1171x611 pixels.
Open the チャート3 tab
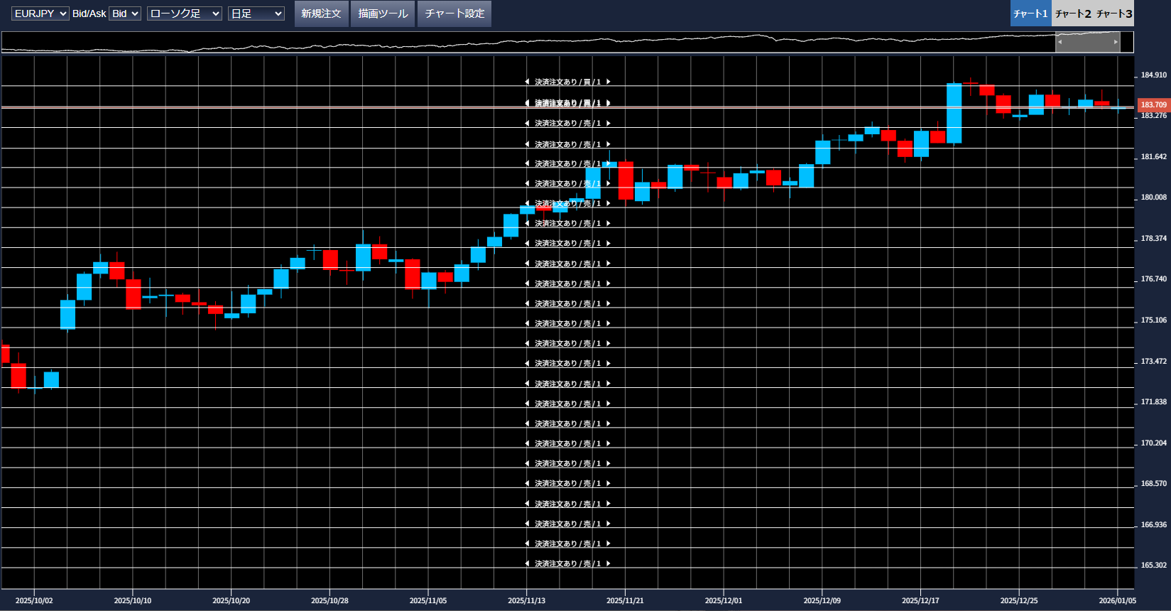[x=1113, y=13]
